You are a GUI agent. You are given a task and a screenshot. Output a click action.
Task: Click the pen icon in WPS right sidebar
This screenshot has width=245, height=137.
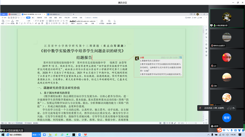pyautogui.click(x=206, y=33)
